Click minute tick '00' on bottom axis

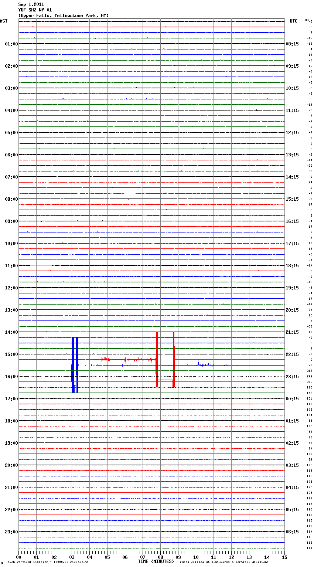click(19, 557)
